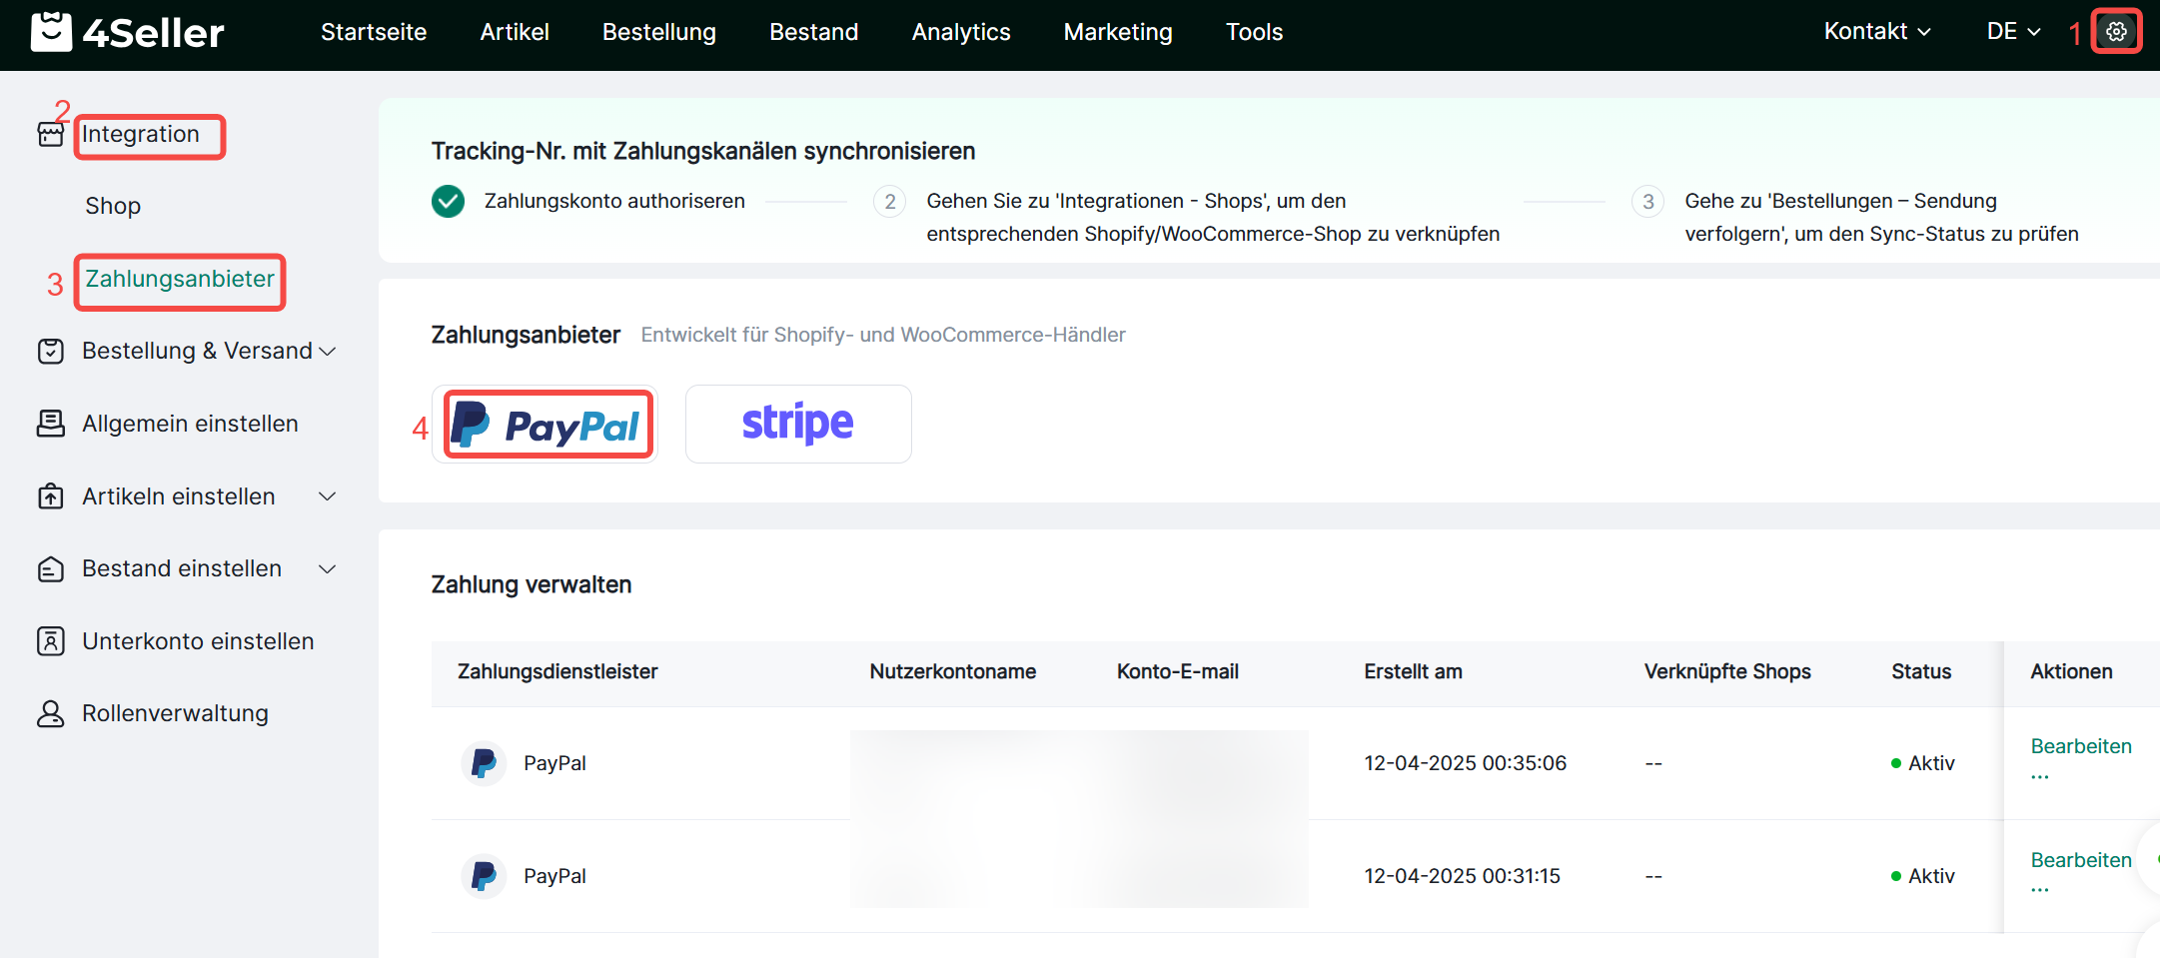This screenshot has height=958, width=2160.
Task: Open more actions for first PayPal row
Action: pos(2040,776)
